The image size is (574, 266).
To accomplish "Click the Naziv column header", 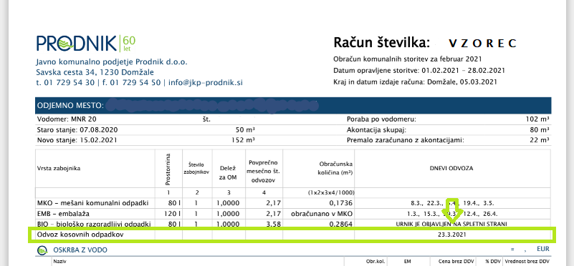I will tap(60, 262).
